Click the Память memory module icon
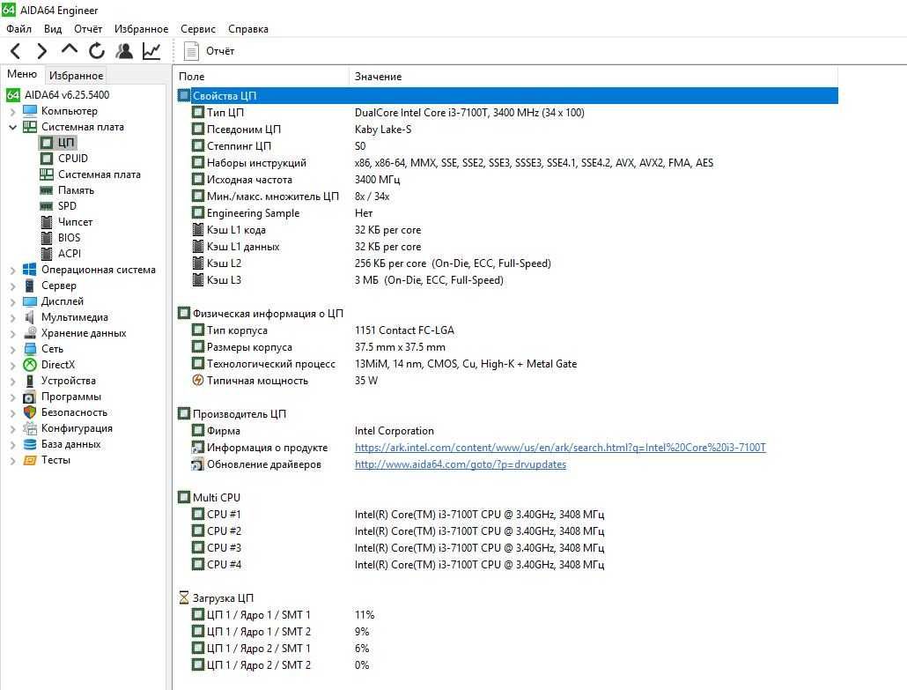907x690 pixels. click(x=47, y=190)
